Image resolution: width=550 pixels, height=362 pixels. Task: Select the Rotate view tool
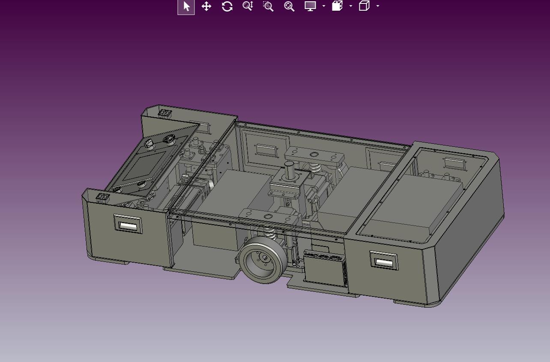(x=227, y=6)
